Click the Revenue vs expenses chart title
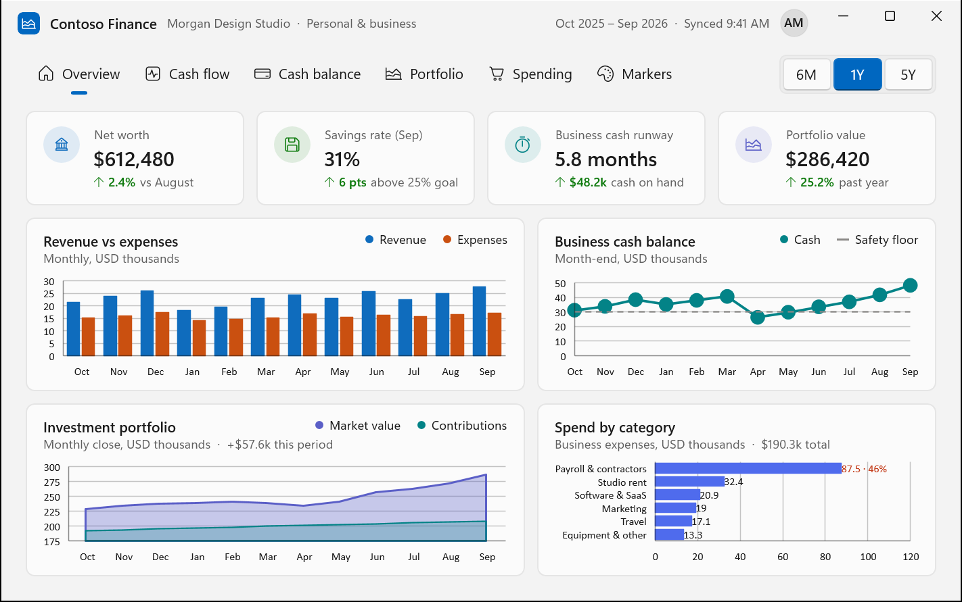Screen dimensions: 962x602 tap(111, 242)
